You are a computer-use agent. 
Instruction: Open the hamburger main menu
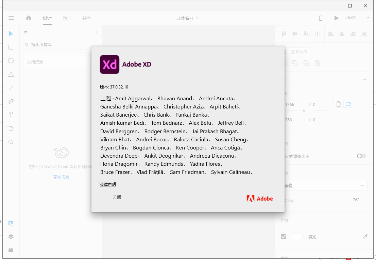click(x=11, y=18)
